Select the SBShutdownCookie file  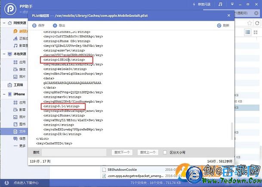[x=122, y=169]
